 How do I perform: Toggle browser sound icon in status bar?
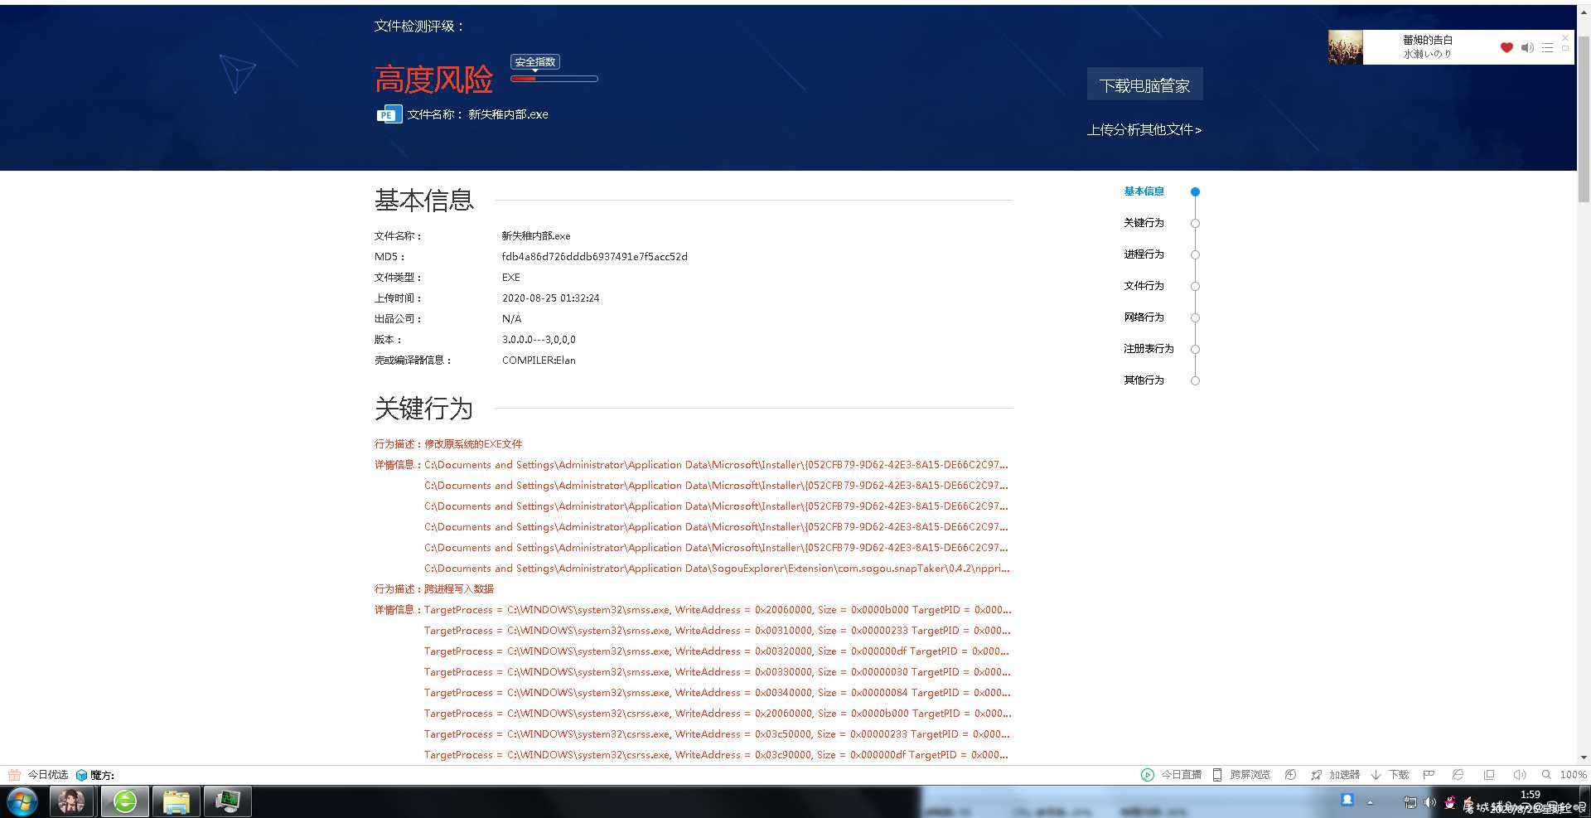1519,775
